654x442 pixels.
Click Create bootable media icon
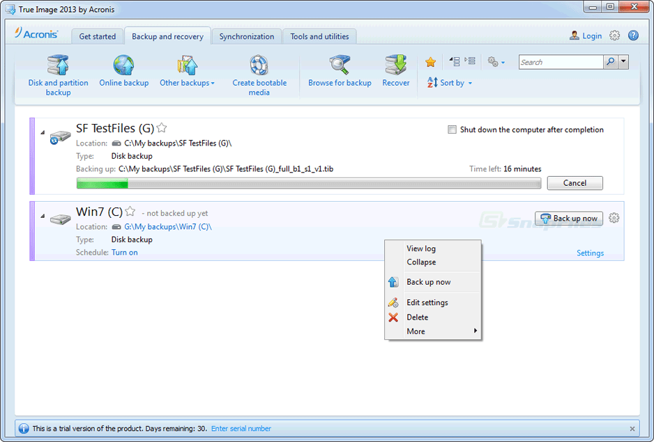[259, 65]
